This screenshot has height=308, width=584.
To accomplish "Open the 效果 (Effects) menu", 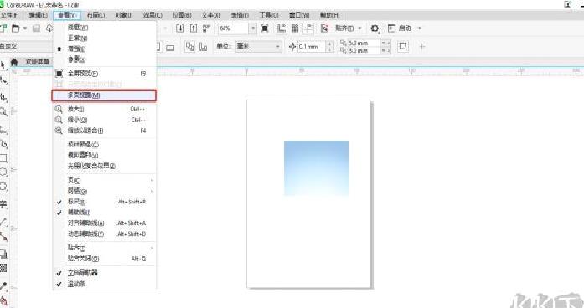I will (152, 15).
